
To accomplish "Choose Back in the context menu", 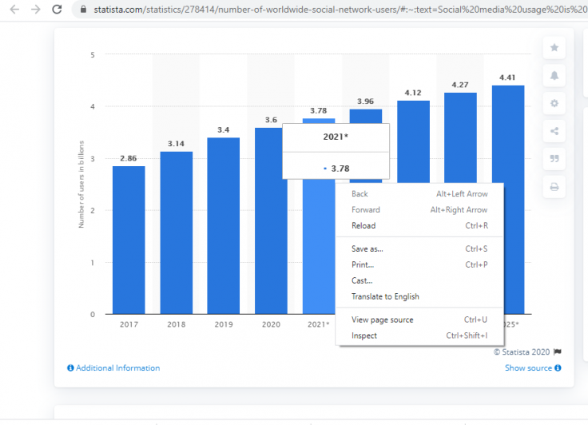I will pos(419,194).
